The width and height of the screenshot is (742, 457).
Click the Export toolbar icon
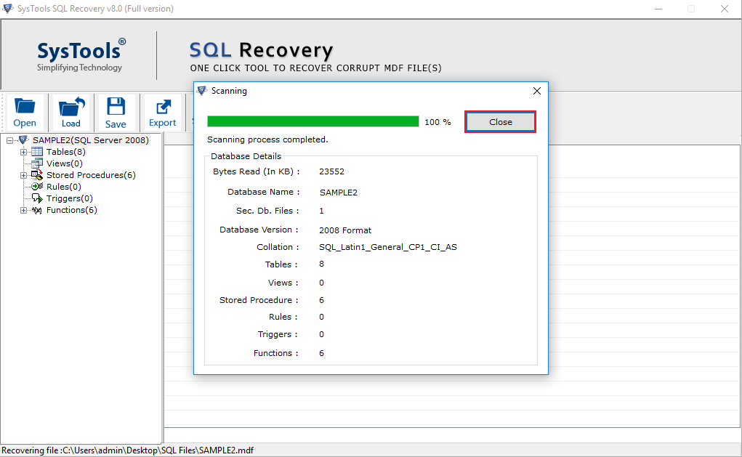tap(162, 113)
